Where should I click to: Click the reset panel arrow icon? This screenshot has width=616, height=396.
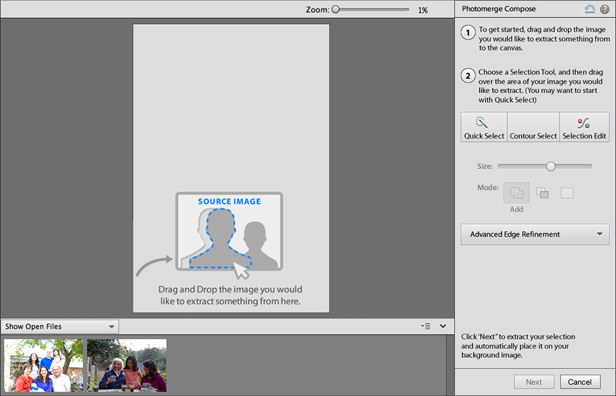tap(589, 9)
